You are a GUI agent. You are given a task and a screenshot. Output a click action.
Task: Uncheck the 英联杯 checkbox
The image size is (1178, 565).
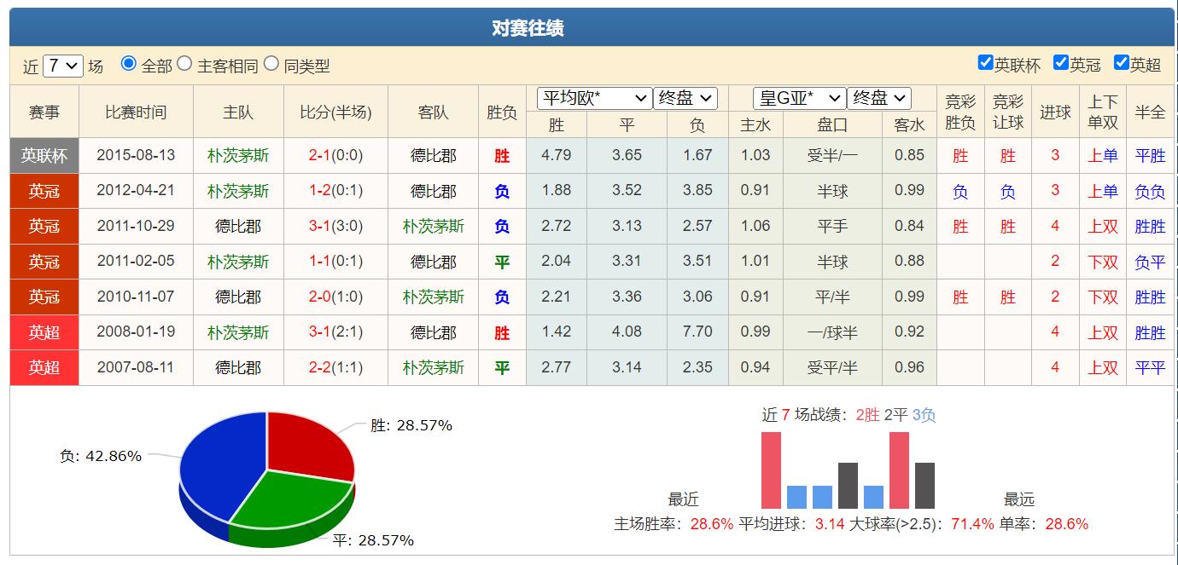(983, 61)
